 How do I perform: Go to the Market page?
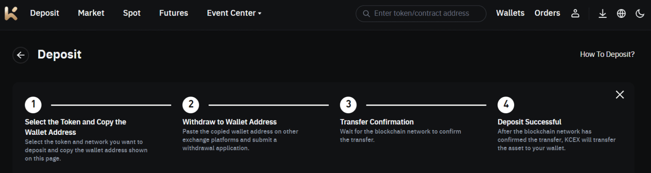point(91,13)
